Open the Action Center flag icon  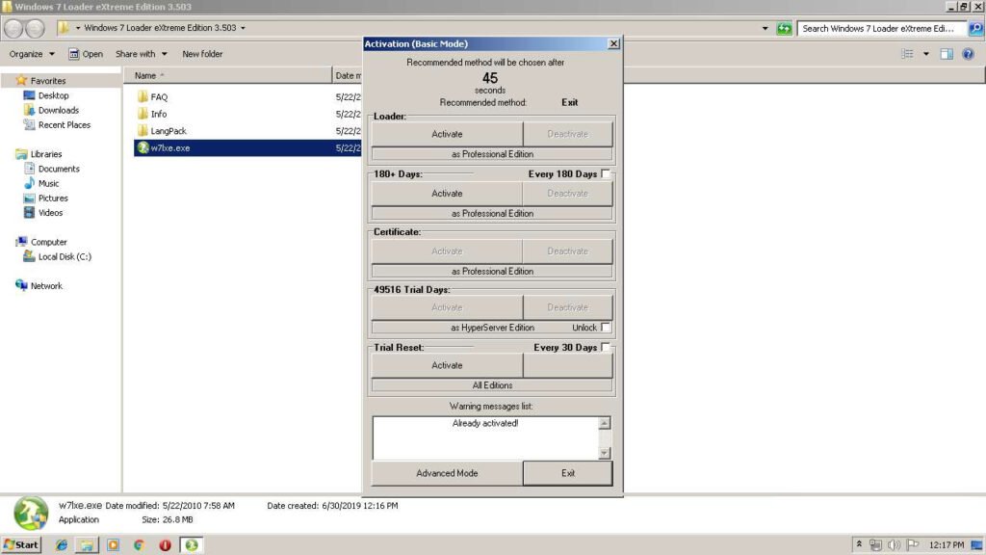(911, 544)
